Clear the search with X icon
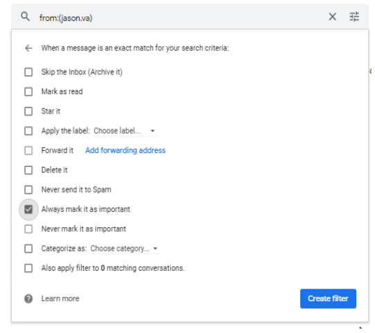 [x=332, y=17]
